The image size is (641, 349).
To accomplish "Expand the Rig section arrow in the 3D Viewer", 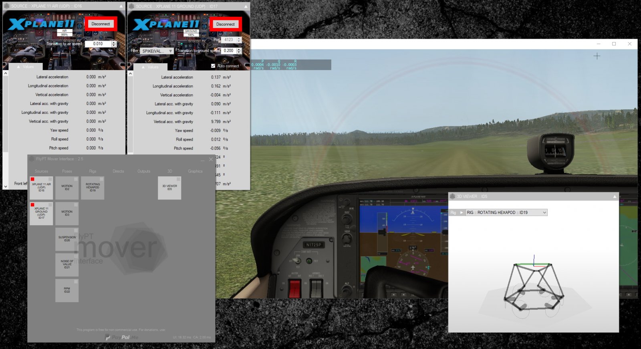I will click(x=462, y=213).
